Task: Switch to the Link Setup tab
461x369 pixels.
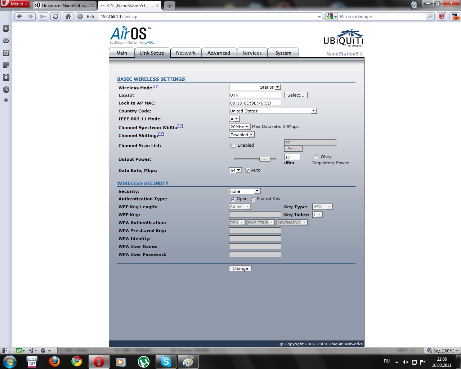Action: pyautogui.click(x=152, y=53)
